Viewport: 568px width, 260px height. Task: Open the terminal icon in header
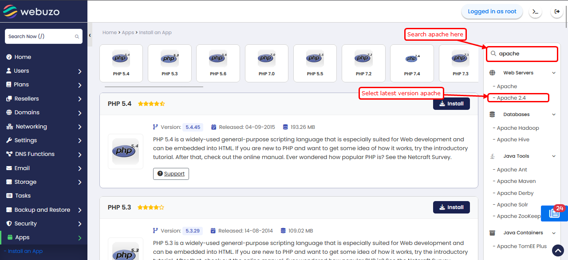pyautogui.click(x=536, y=12)
